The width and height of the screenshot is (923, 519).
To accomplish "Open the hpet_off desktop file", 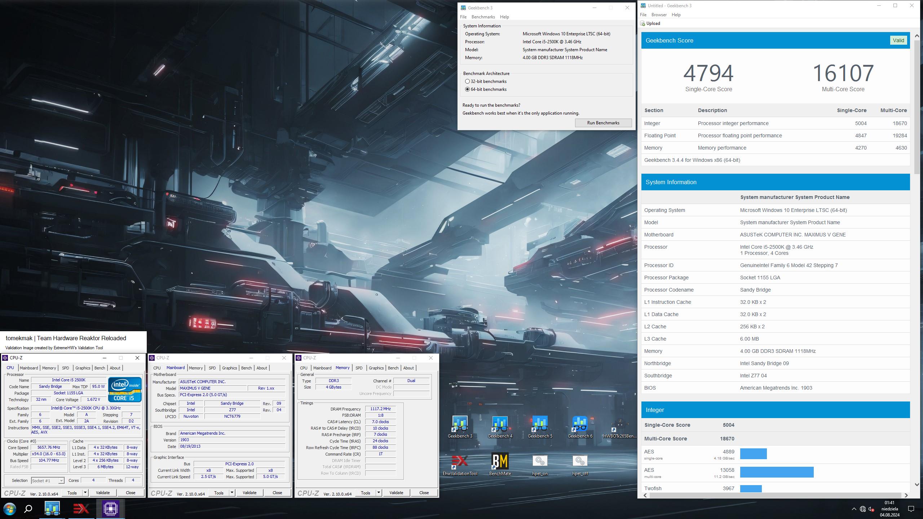I will 580,465.
